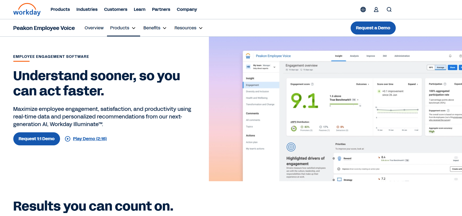
Task: Expand the Benefits dropdown
Action: [155, 28]
